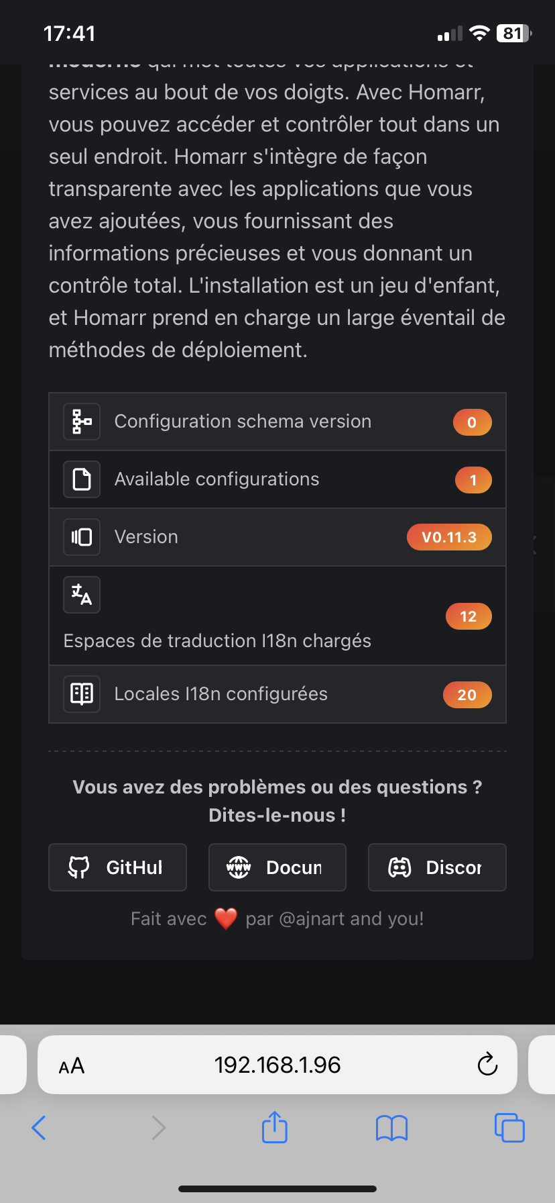
Task: Tap the orange 20 locales badge
Action: pyautogui.click(x=467, y=694)
